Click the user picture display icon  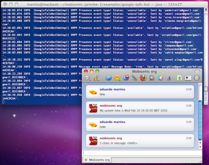coord(188,78)
